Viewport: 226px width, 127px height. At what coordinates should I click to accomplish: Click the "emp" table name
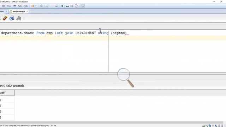click(x=49, y=33)
